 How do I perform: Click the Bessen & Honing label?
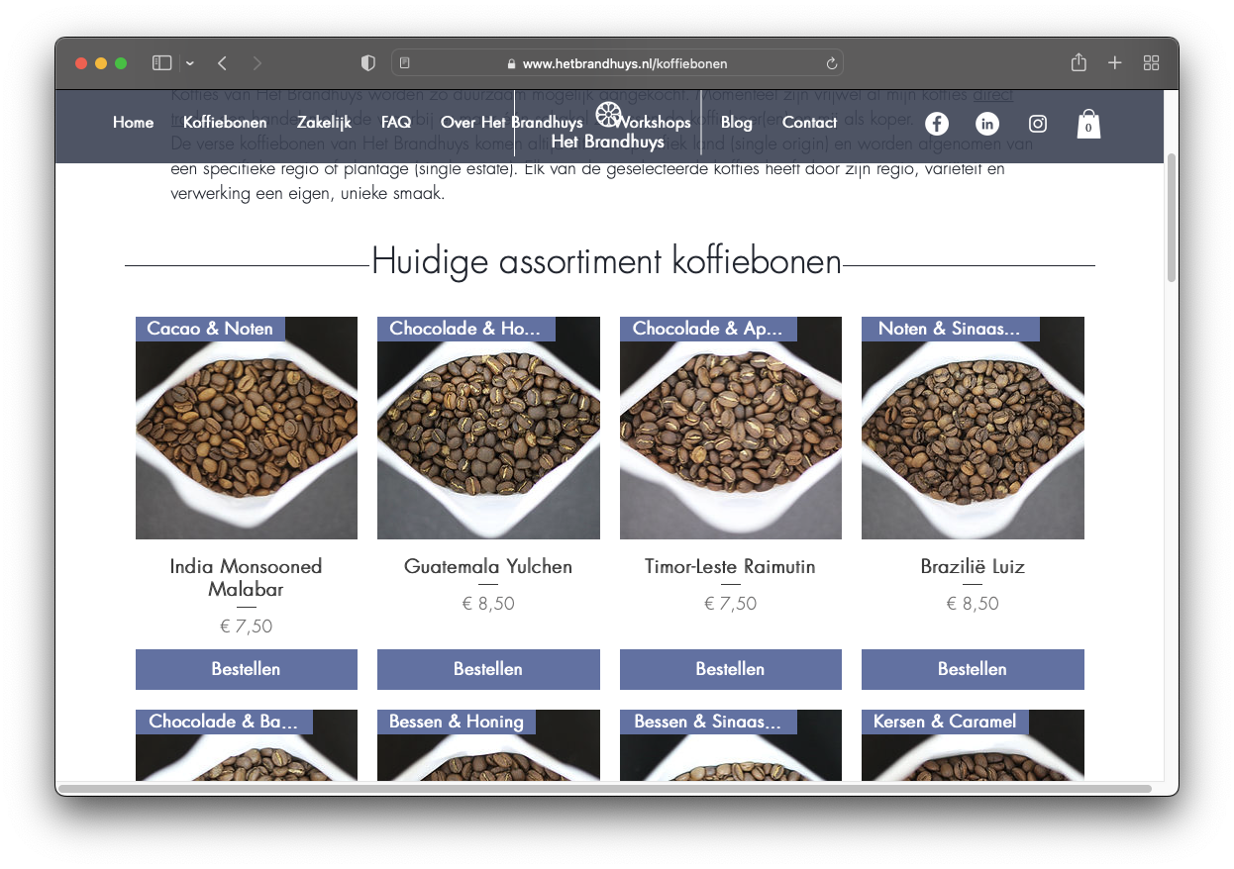pos(457,722)
